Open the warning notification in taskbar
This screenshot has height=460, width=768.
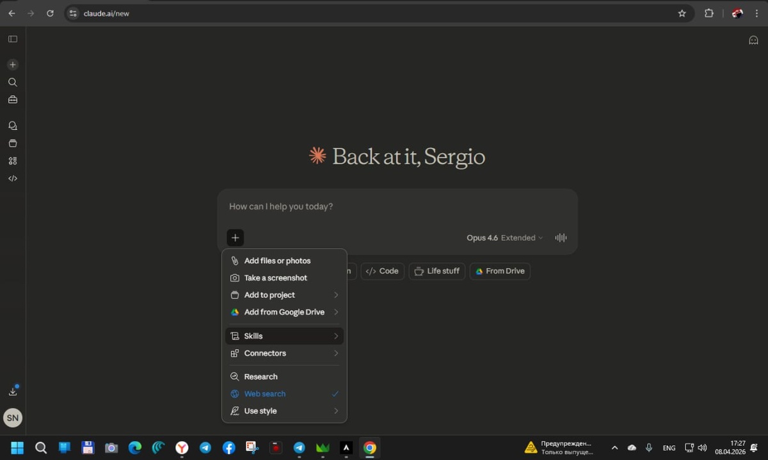(558, 447)
